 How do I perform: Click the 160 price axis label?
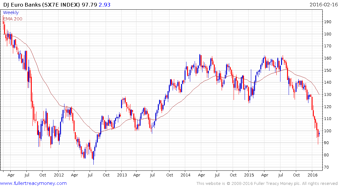(x=328, y=58)
